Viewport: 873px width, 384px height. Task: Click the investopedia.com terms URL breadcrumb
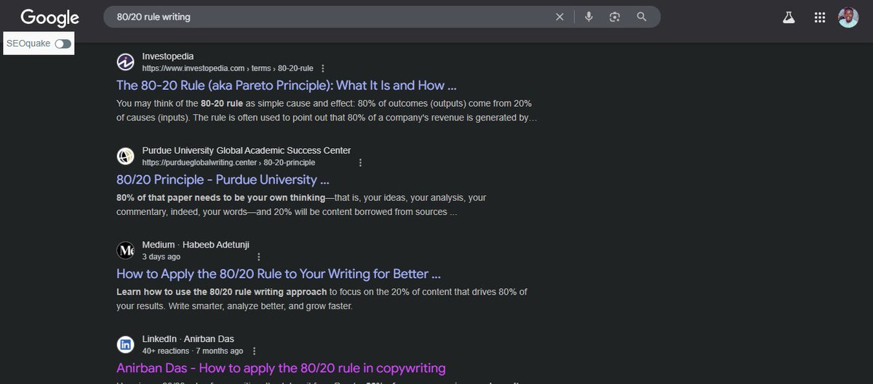pyautogui.click(x=228, y=68)
